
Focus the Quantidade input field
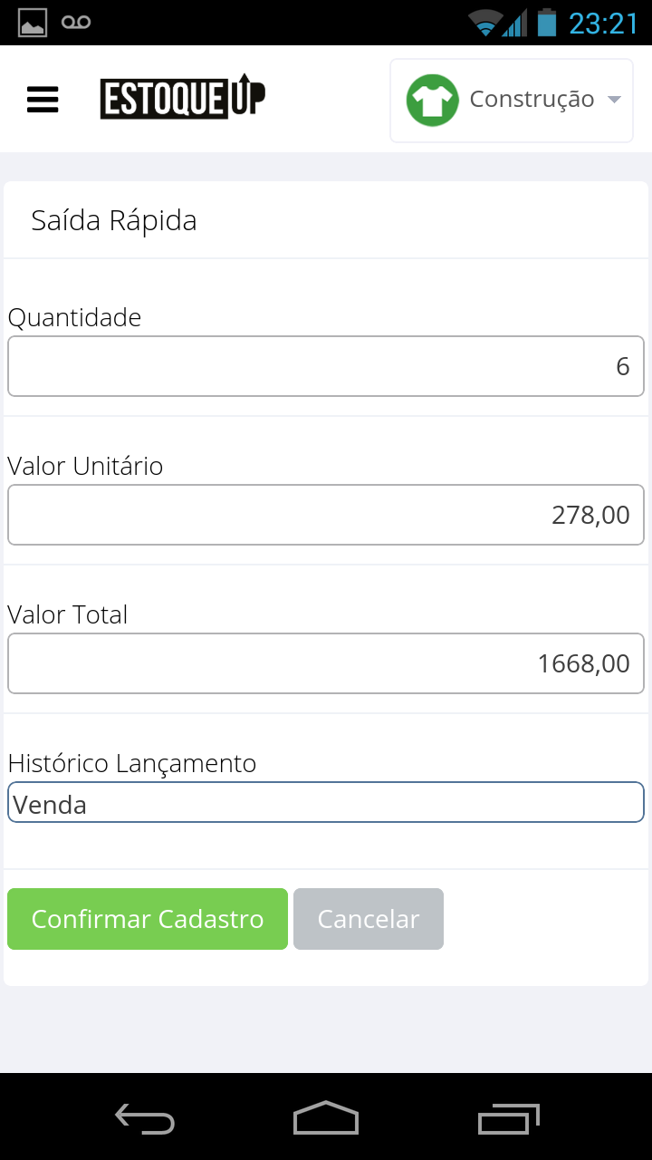point(326,366)
